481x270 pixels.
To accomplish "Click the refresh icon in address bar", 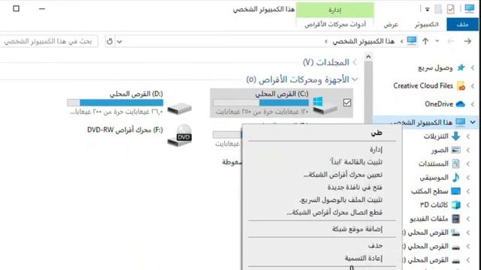I will (x=110, y=41).
